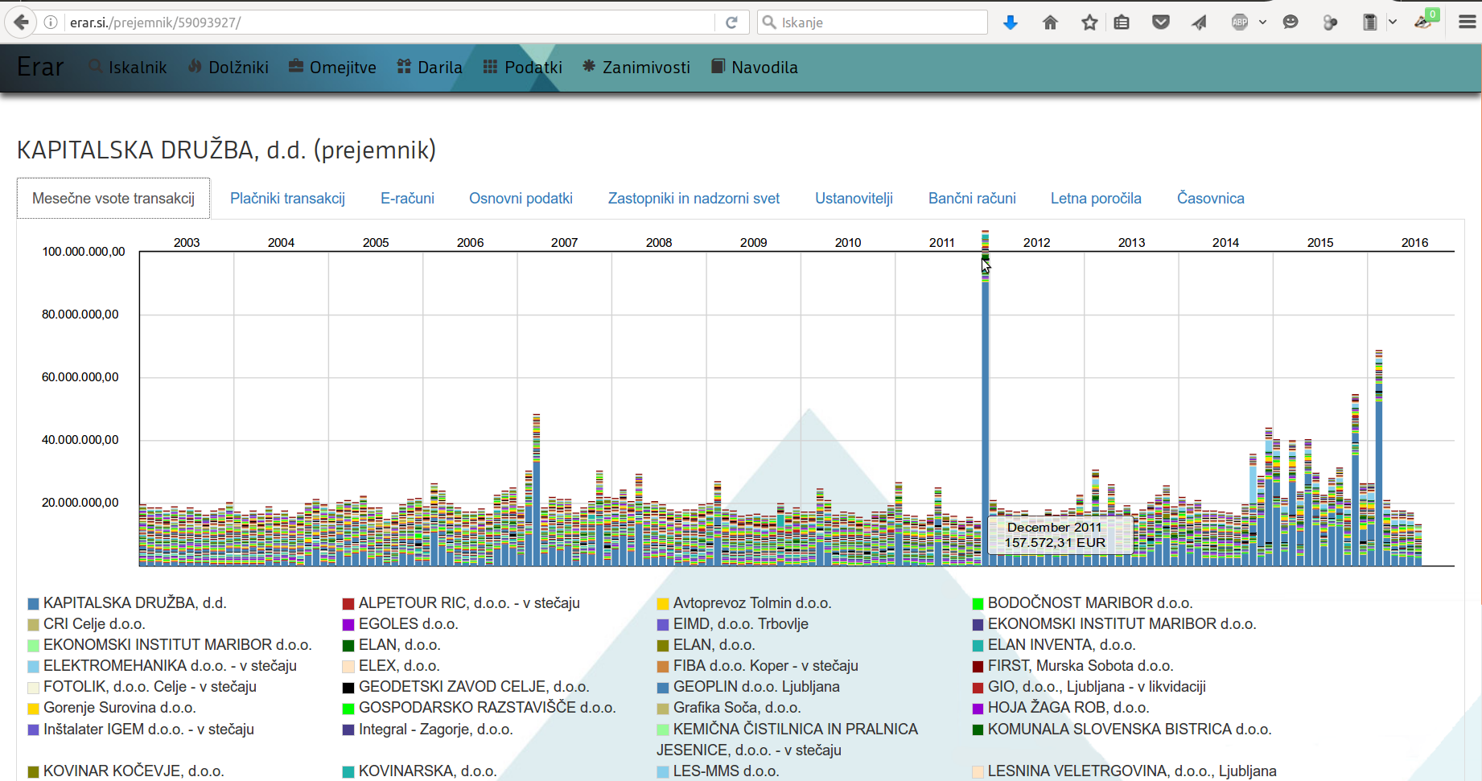1482x781 pixels.
Task: Open downloads with blue arrow icon
Action: (1011, 23)
